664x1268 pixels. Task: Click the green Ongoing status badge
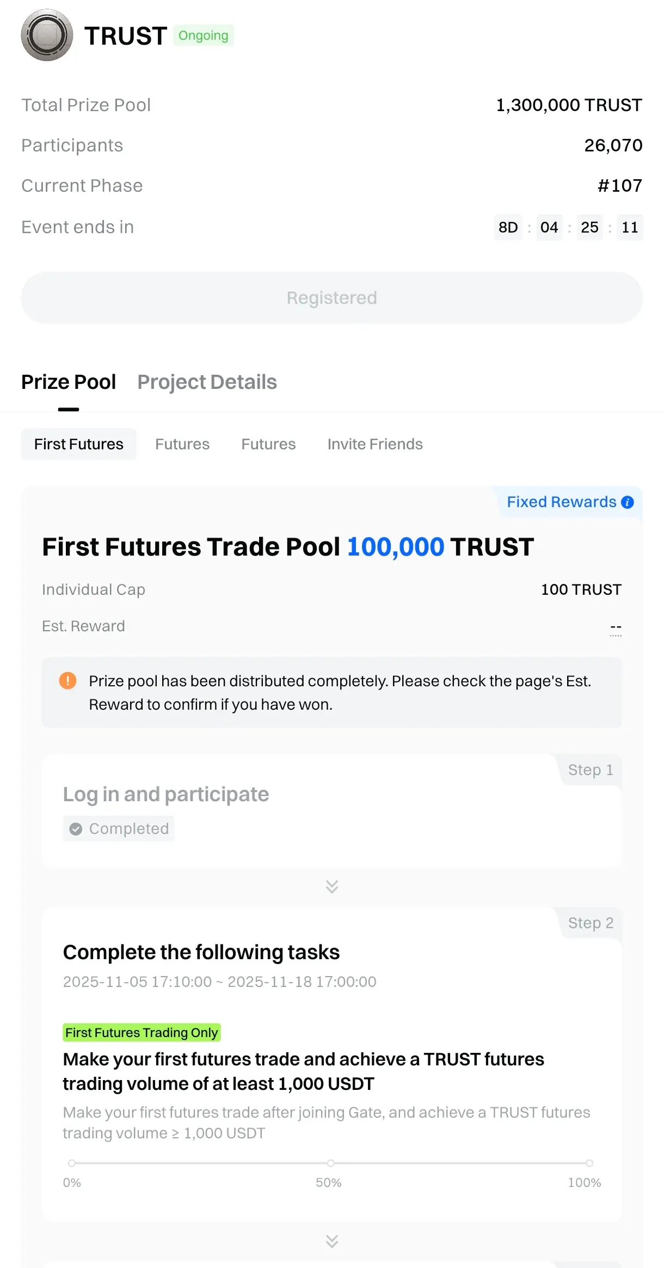[204, 36]
